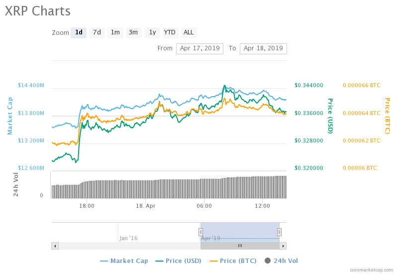Click the green peak of Price (USD) line

[x=225, y=86]
